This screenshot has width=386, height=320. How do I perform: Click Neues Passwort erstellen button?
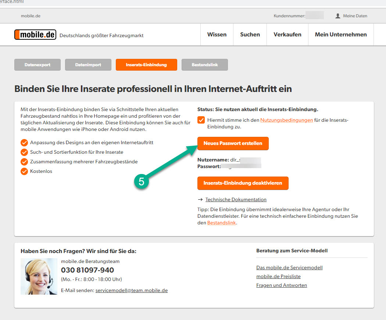233,143
